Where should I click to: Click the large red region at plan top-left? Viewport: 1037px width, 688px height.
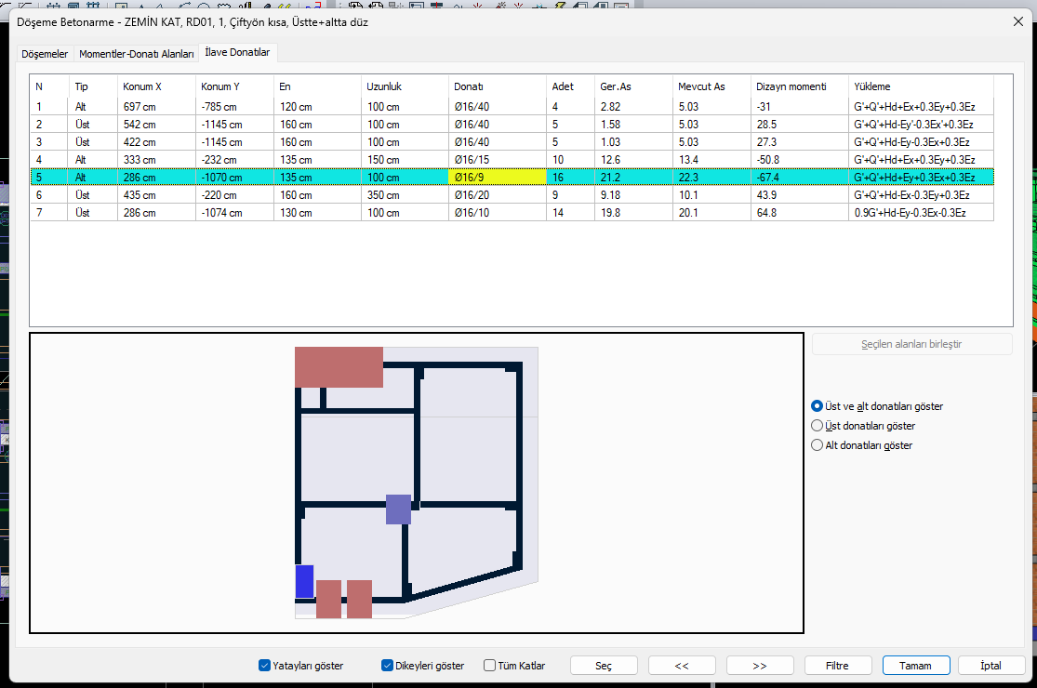pyautogui.click(x=339, y=367)
